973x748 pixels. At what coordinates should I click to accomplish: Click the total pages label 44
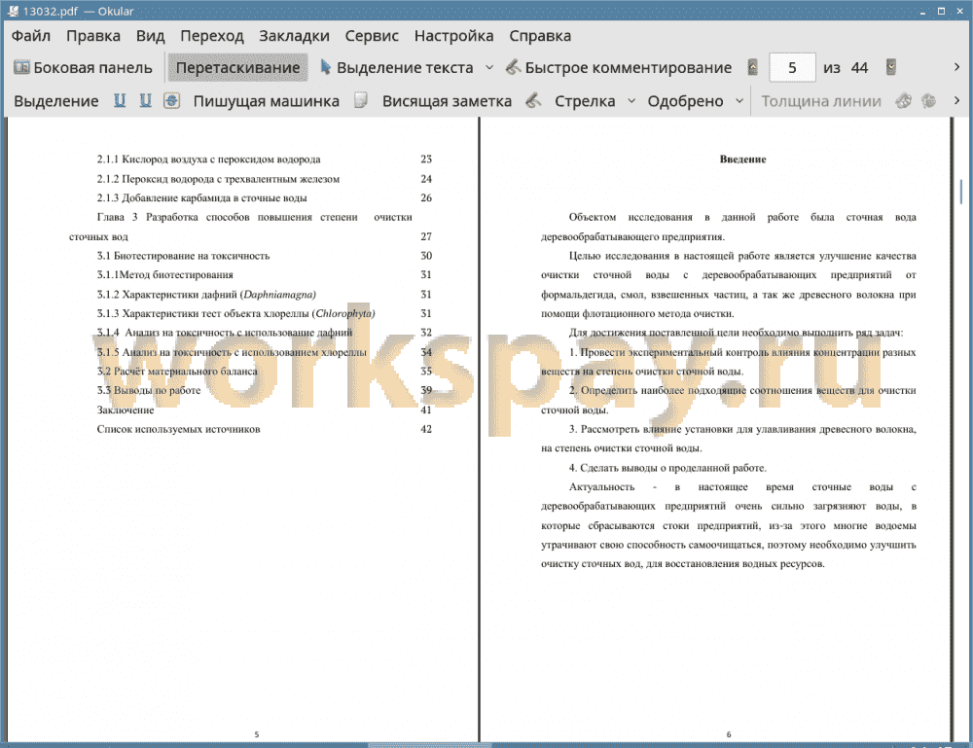click(x=859, y=68)
